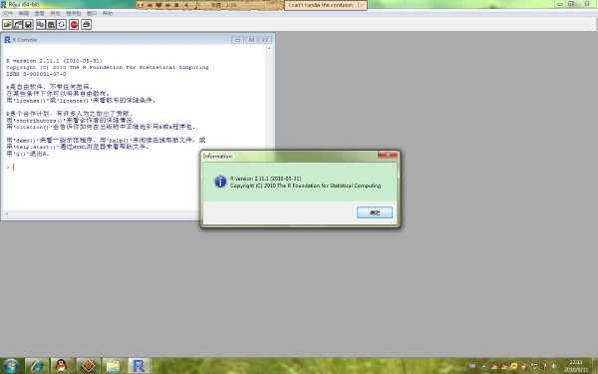Open the 程序包 (Packages) menu
The image size is (598, 374).
(x=73, y=13)
